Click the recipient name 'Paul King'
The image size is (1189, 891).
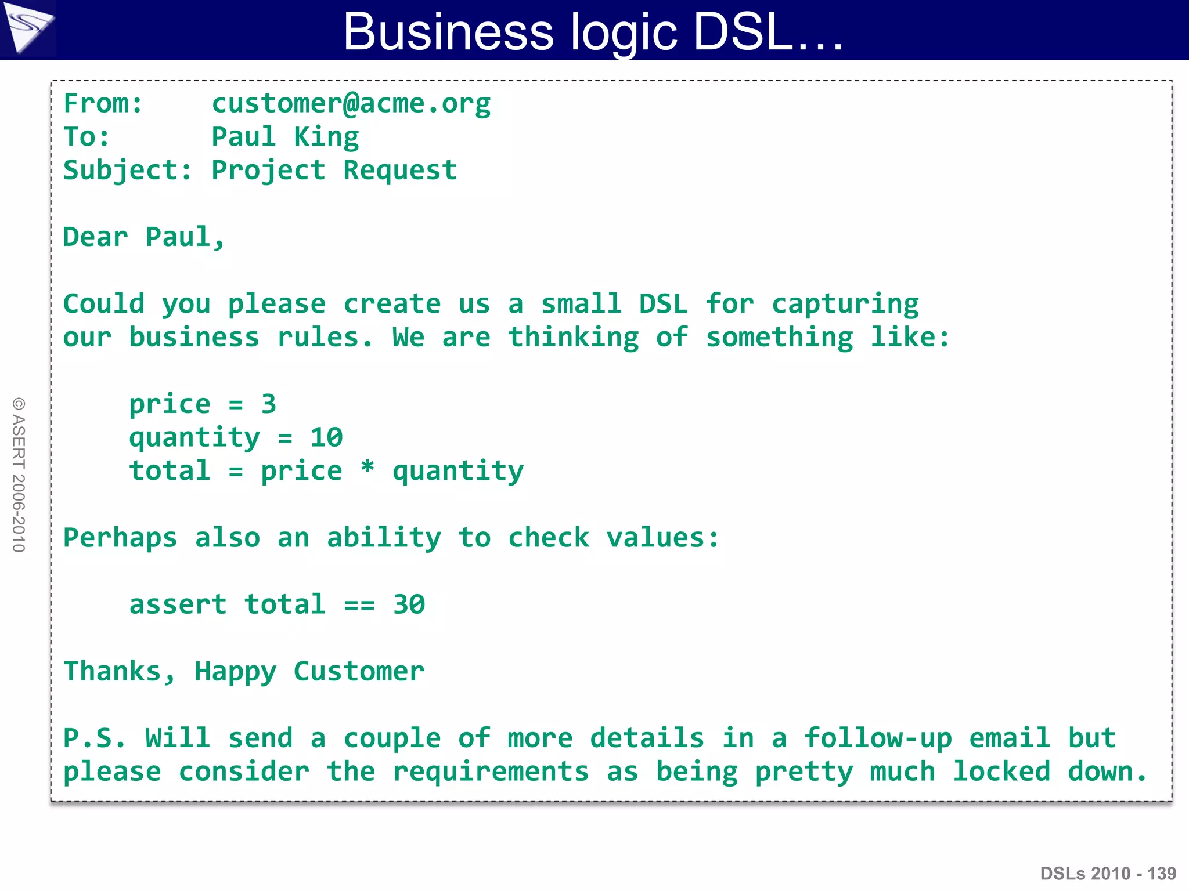coord(285,137)
